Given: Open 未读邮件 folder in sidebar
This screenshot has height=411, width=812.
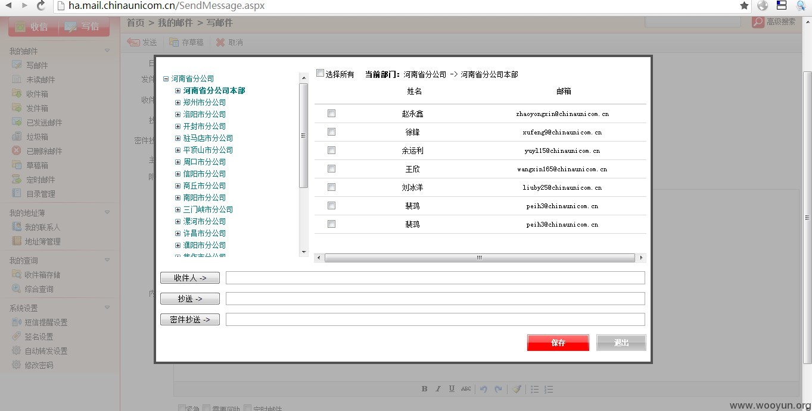Looking at the screenshot, I should tap(41, 80).
